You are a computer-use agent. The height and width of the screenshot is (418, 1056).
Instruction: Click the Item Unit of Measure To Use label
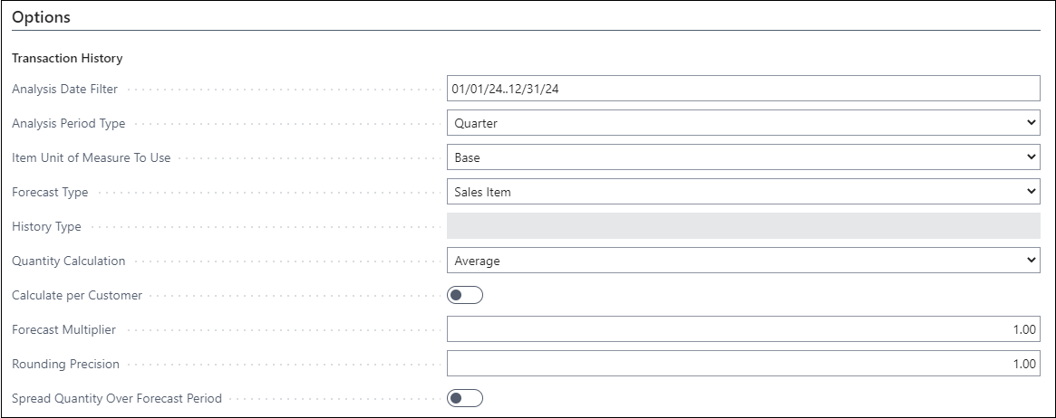coord(91,157)
